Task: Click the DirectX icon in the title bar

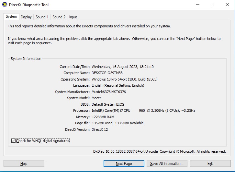Action: 5,5
